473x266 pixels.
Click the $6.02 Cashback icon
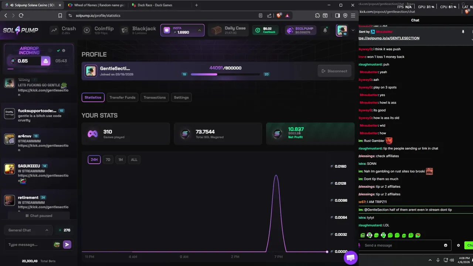pyautogui.click(x=258, y=30)
